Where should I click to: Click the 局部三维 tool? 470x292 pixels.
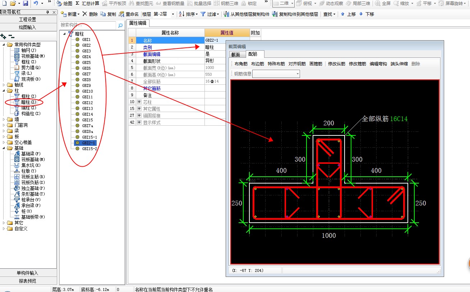358,3
